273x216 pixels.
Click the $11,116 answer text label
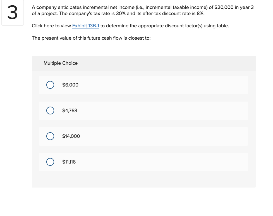coord(68,162)
